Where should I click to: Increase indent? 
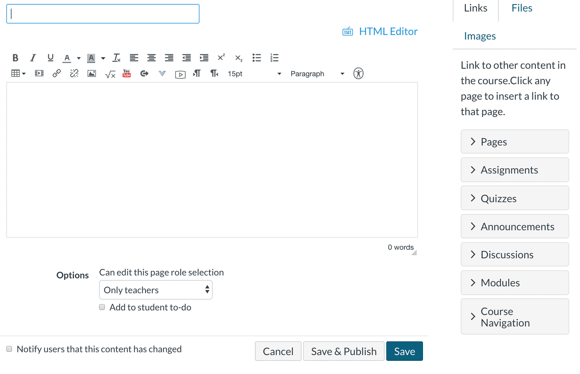click(x=204, y=58)
